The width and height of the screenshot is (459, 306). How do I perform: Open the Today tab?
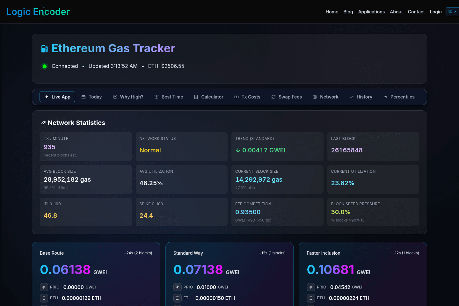tap(91, 97)
